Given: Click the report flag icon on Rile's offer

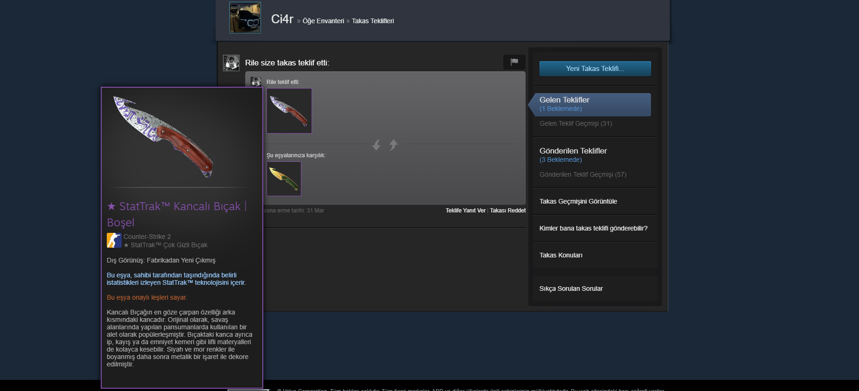Looking at the screenshot, I should click(514, 62).
